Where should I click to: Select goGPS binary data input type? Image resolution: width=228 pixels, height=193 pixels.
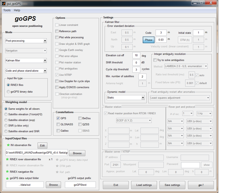click(8, 92)
